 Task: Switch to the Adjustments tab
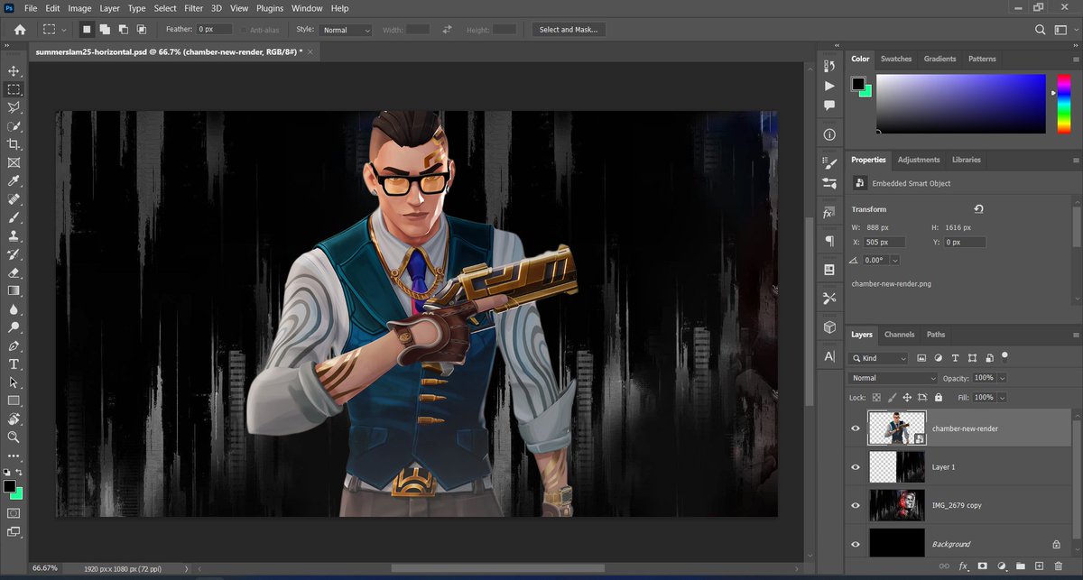[919, 160]
